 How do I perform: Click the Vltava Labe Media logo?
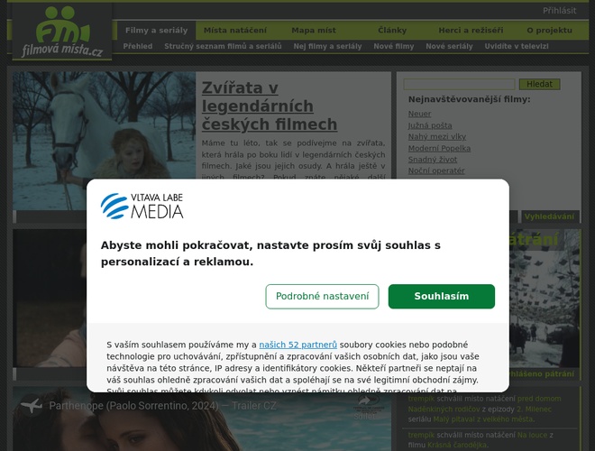142,207
